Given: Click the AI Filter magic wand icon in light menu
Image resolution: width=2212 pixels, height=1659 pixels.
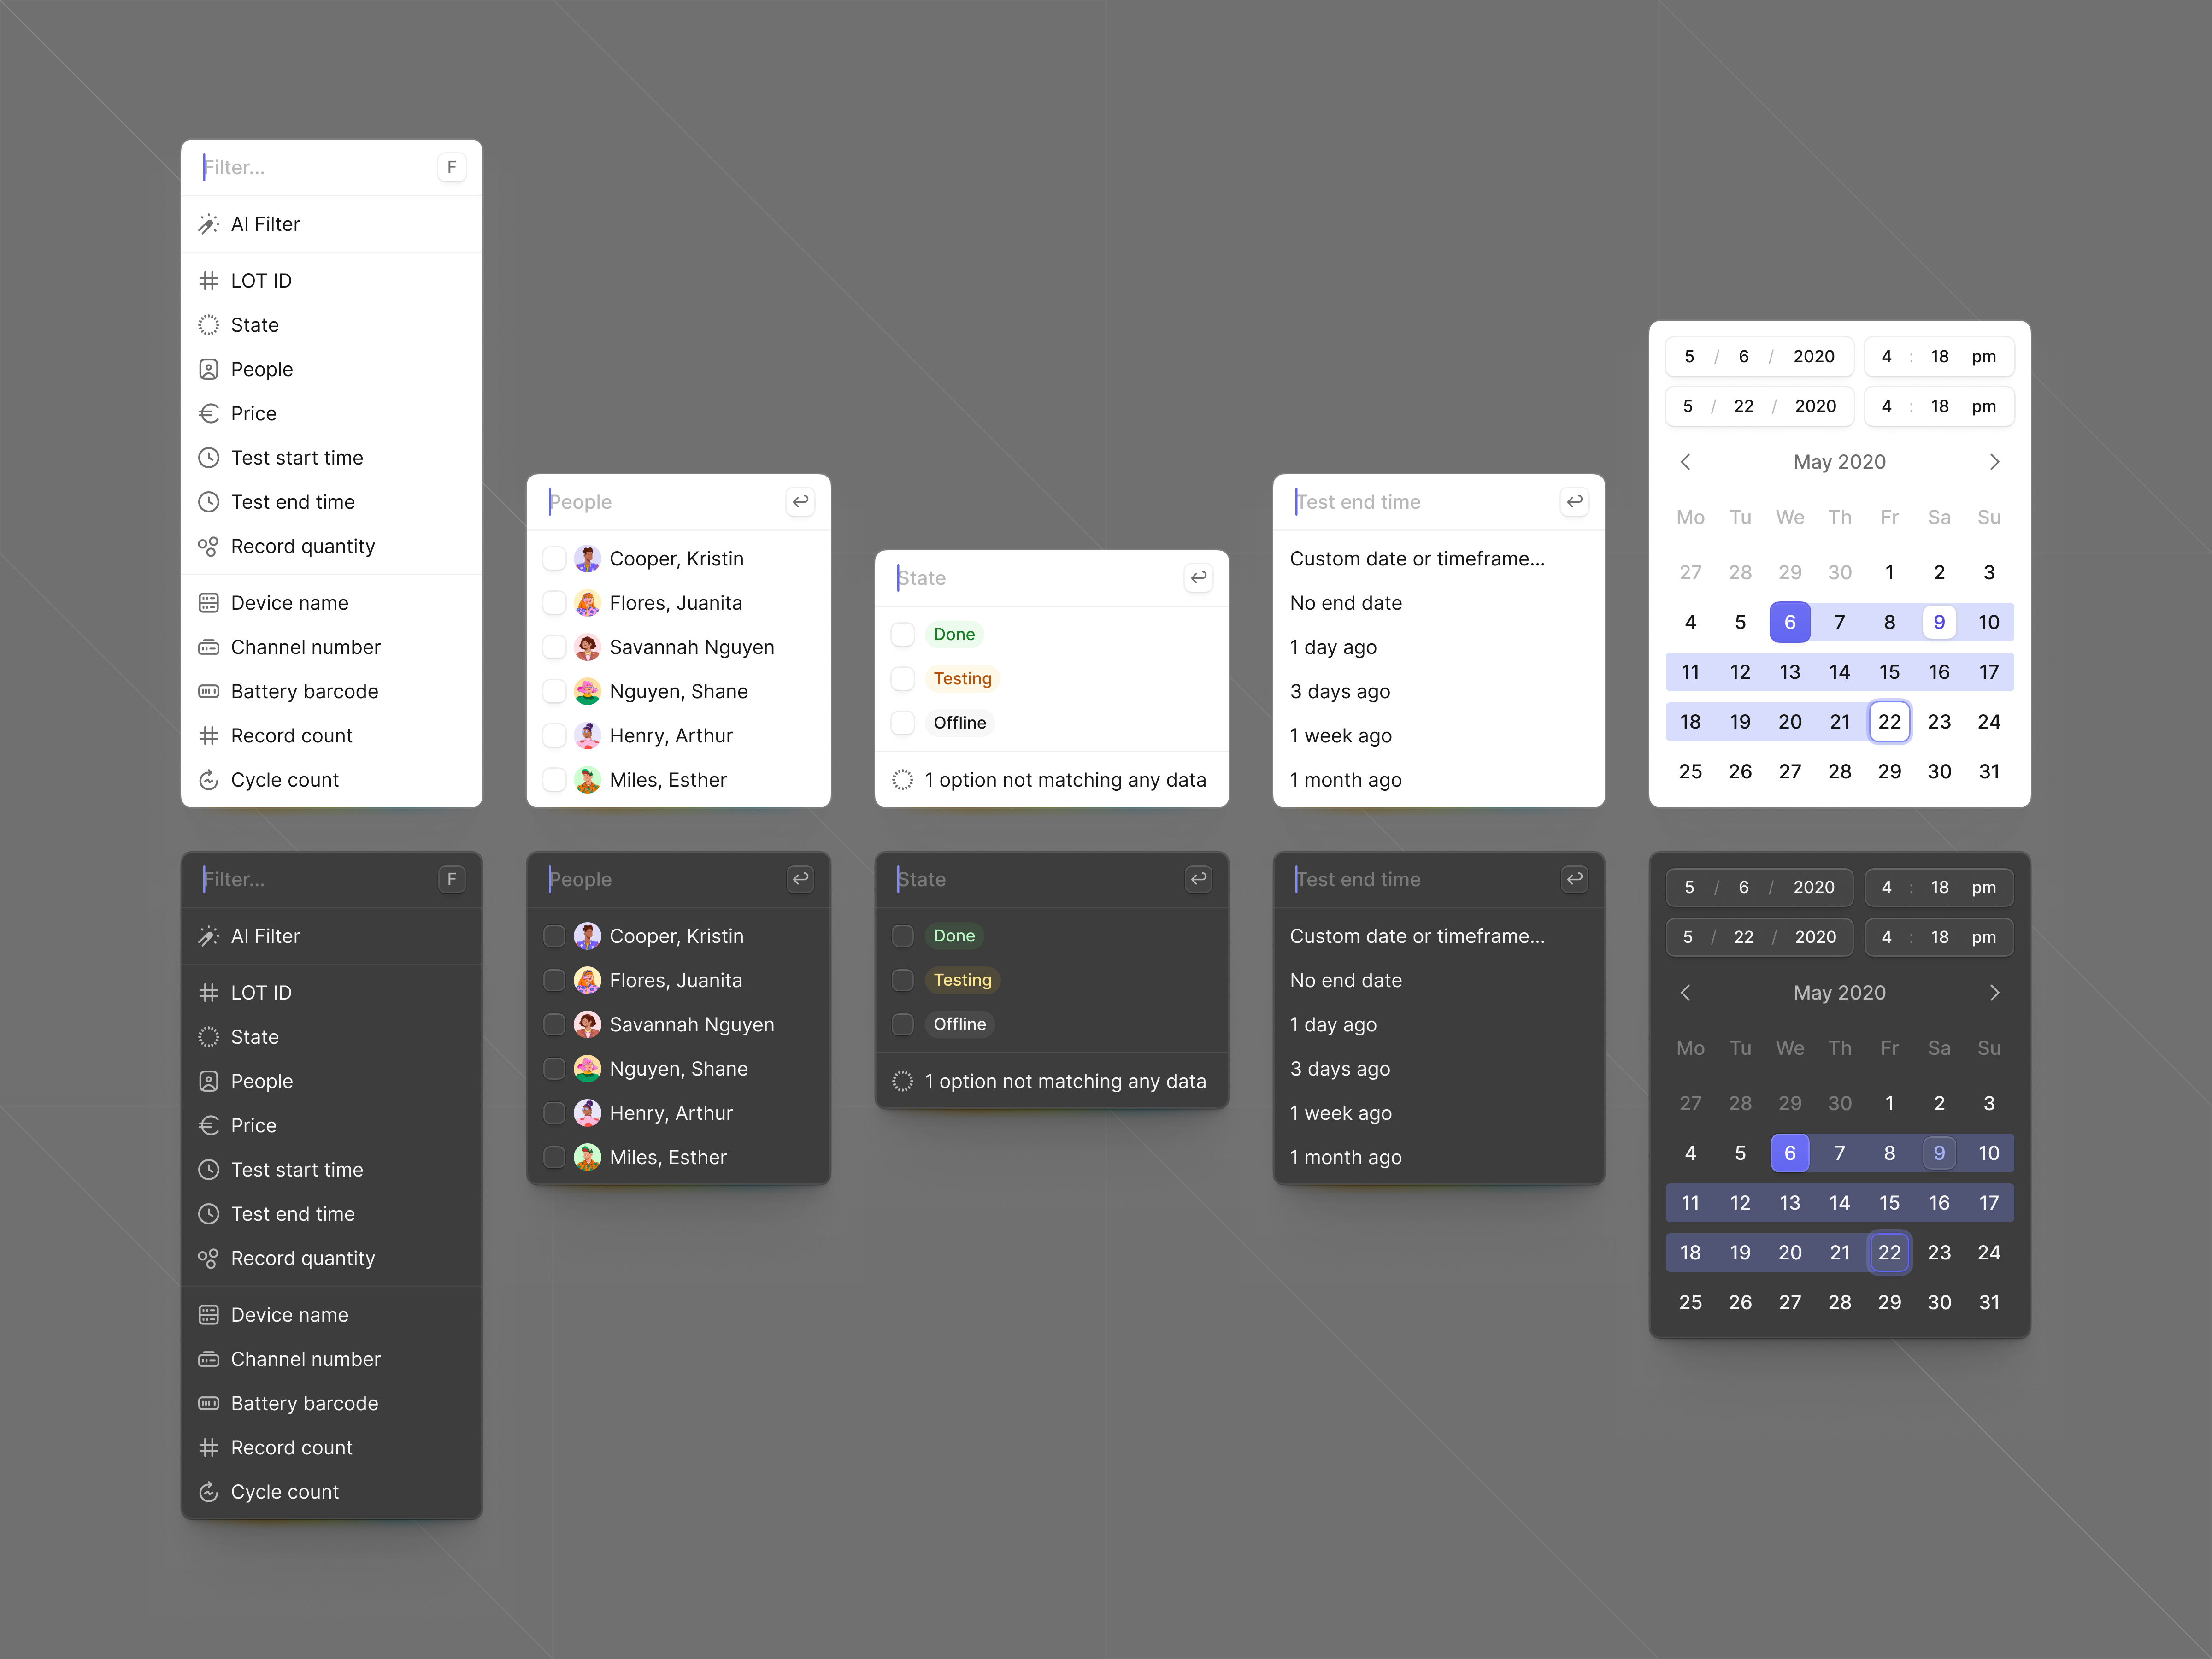Looking at the screenshot, I should [208, 224].
